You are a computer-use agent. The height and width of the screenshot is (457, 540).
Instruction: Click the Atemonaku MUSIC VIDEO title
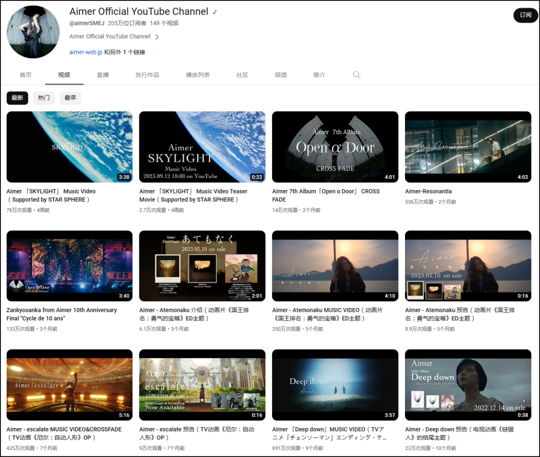pos(327,314)
